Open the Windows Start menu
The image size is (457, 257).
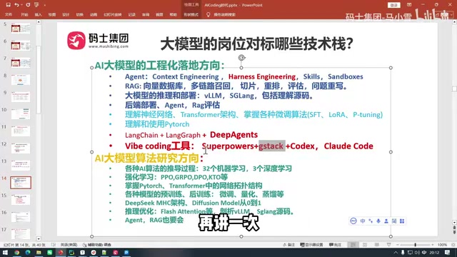5,252
